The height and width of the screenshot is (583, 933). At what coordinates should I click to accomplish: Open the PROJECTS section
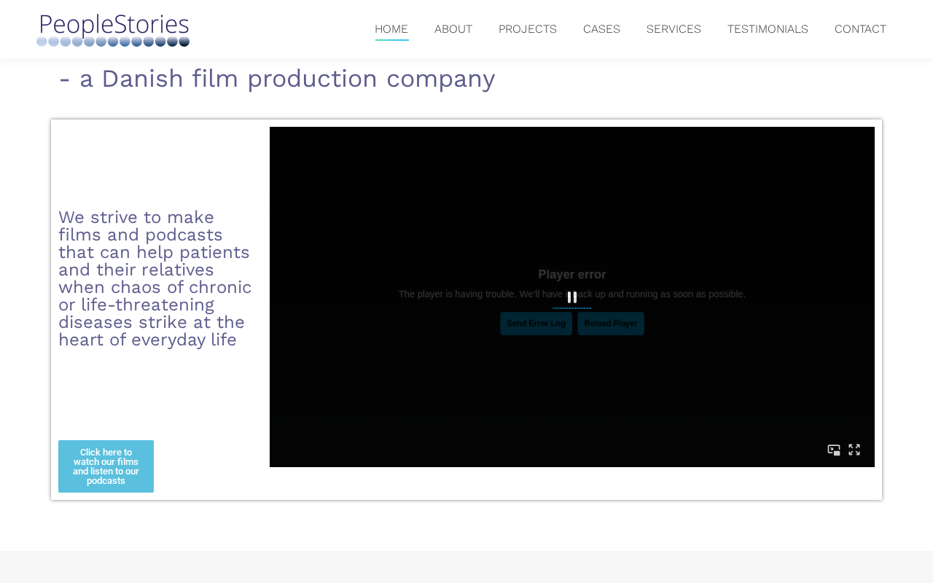(x=528, y=29)
